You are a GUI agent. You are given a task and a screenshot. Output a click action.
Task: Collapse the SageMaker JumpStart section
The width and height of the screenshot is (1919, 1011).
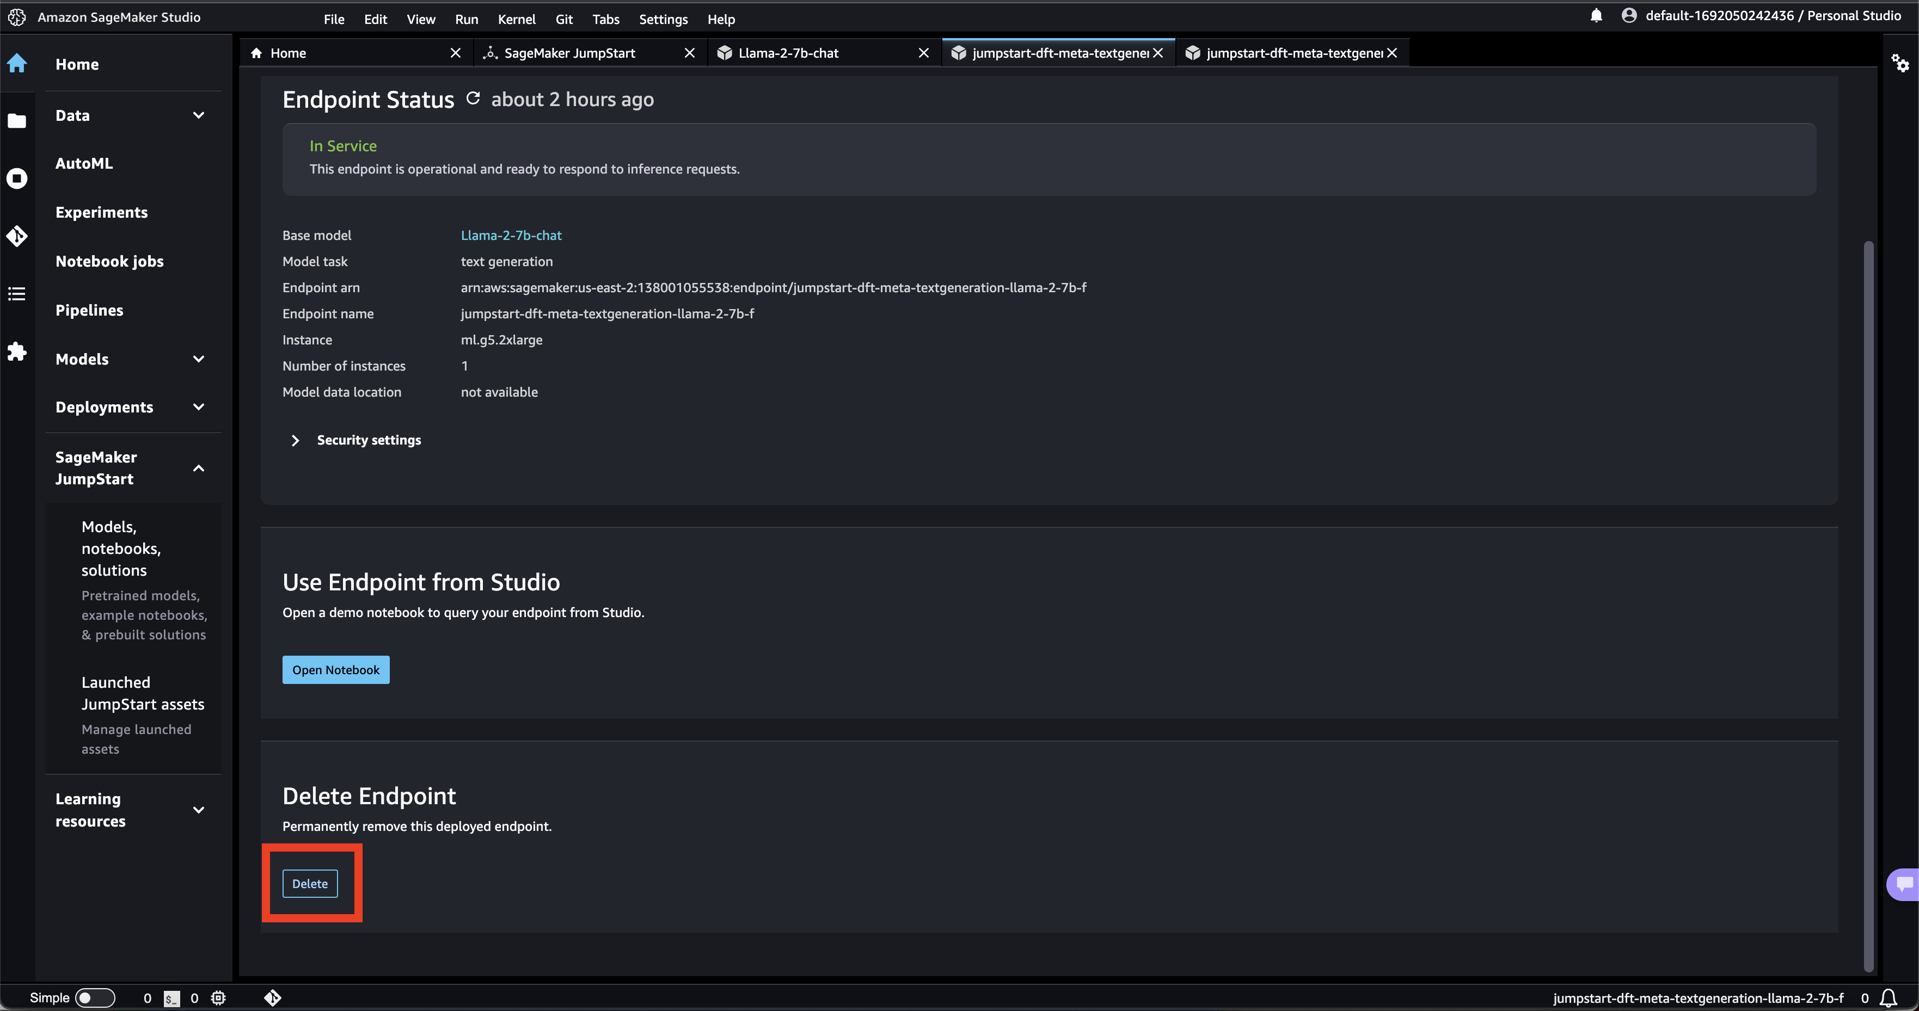tap(198, 468)
